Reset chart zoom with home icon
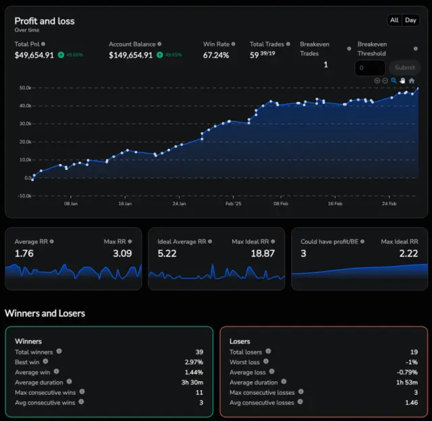Viewport: 432px width, 421px height. (x=412, y=81)
